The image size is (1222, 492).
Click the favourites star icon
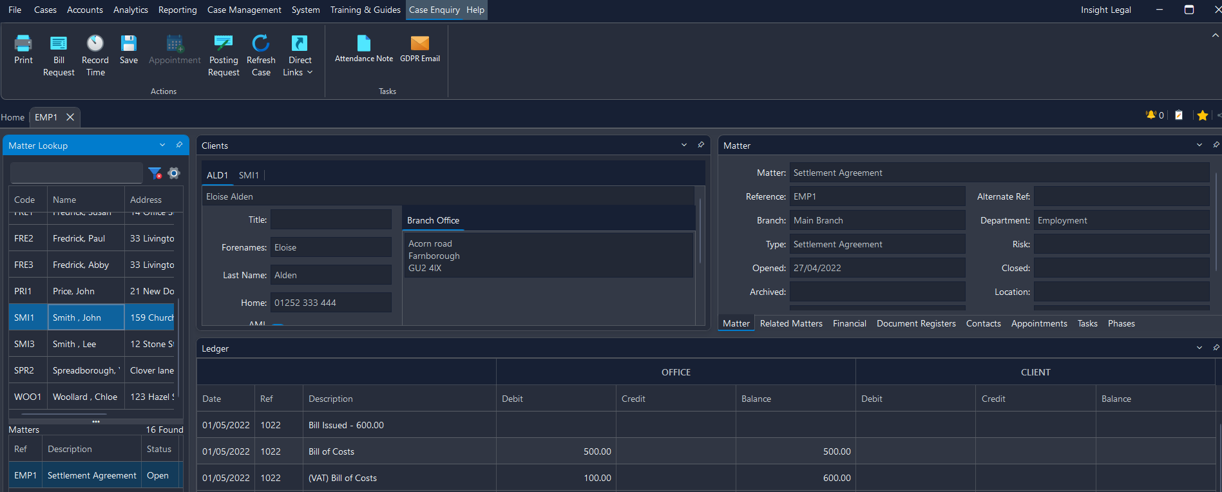pos(1203,115)
